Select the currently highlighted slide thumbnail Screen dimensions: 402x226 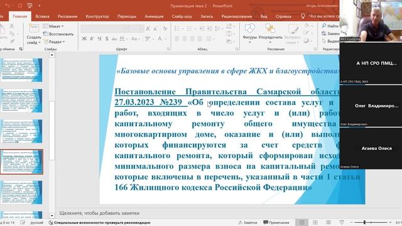pos(21,162)
